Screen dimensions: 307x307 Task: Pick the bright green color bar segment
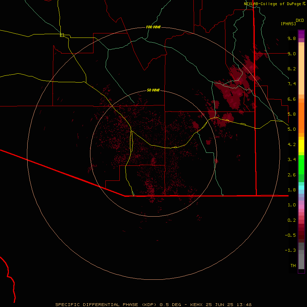tap(301, 165)
